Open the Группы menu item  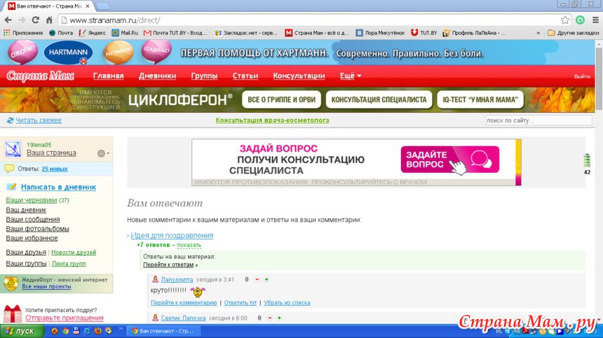[204, 76]
